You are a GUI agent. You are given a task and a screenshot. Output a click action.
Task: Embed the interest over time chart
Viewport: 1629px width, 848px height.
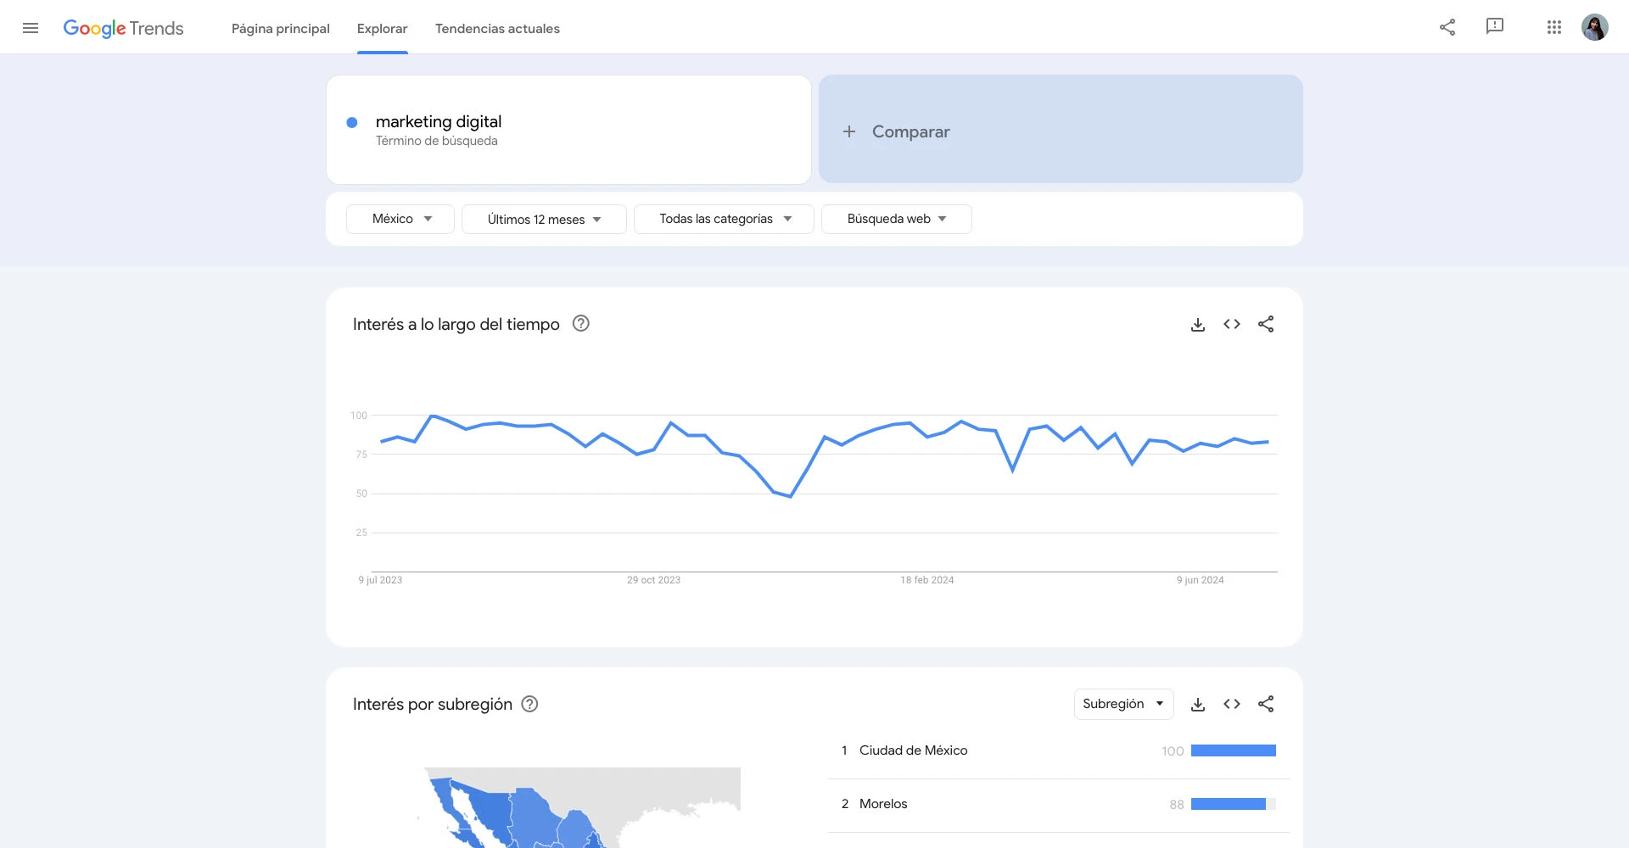(x=1232, y=324)
